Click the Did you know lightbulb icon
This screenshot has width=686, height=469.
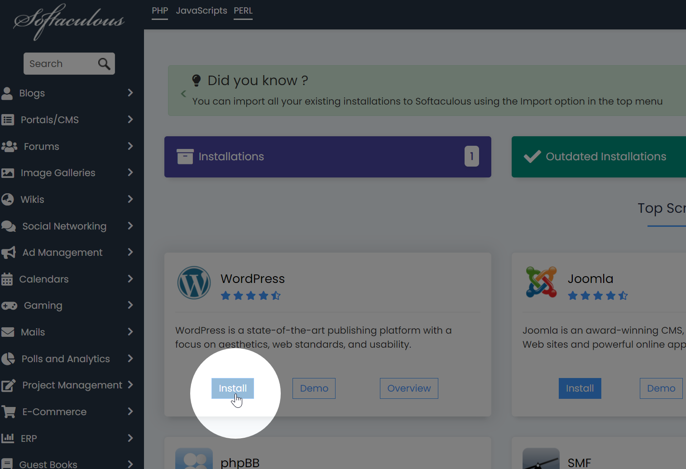click(196, 81)
